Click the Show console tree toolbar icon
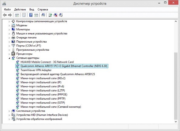Image resolution: width=180 pixels, height=131 pixels. pyautogui.click(x=17, y=15)
